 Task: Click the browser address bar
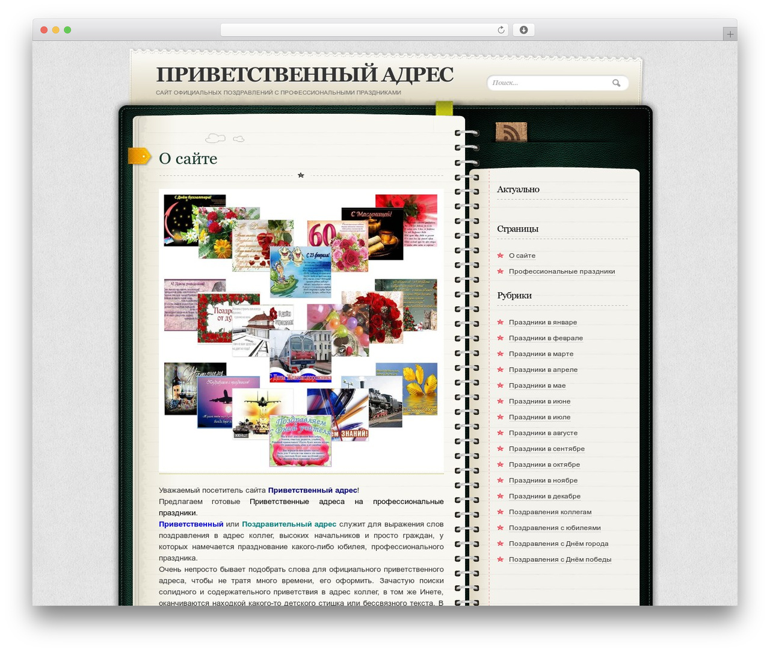364,30
